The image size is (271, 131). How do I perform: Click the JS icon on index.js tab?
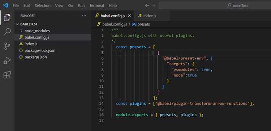tap(140, 16)
